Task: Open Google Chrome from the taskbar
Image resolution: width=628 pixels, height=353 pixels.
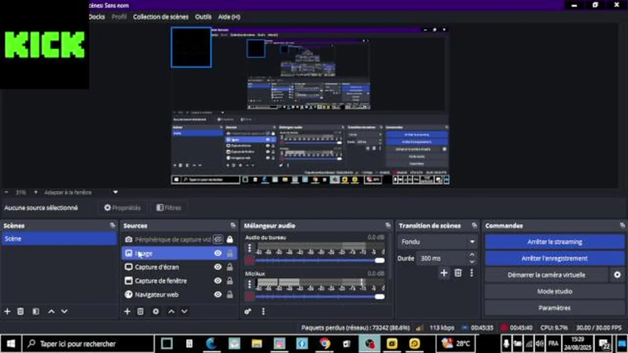Action: pyautogui.click(x=324, y=344)
